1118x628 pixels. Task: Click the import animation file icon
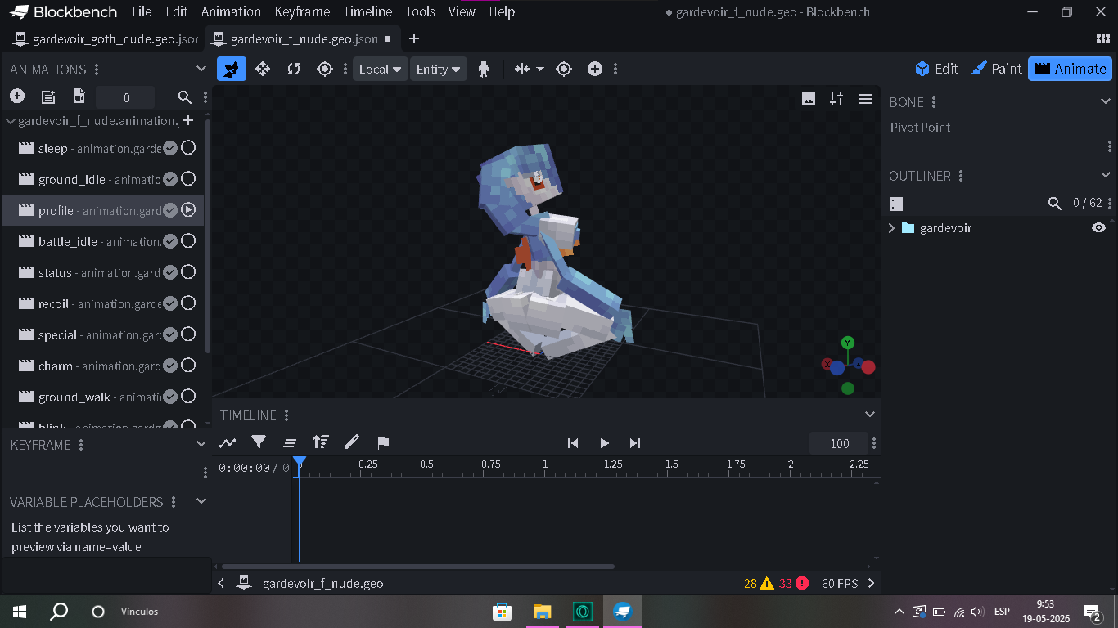79,96
